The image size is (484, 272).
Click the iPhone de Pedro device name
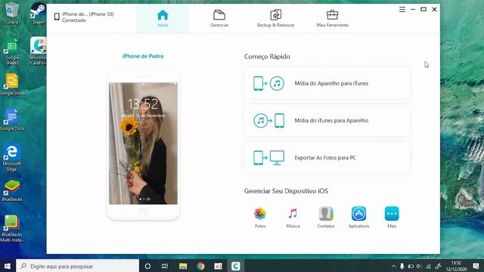click(x=143, y=56)
